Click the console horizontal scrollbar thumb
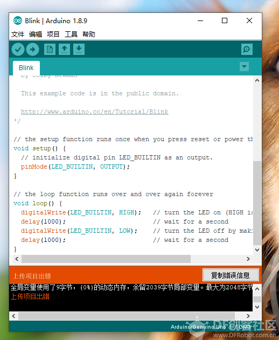279x340 pixels. [127, 316]
